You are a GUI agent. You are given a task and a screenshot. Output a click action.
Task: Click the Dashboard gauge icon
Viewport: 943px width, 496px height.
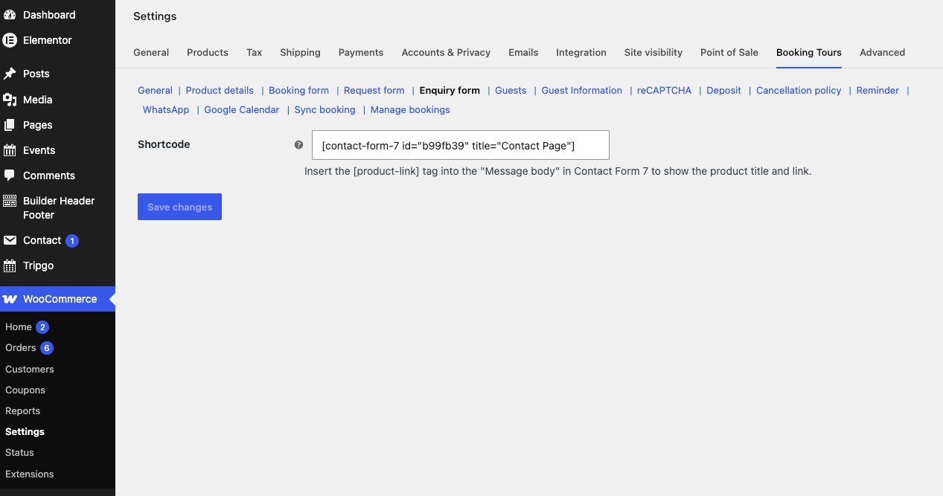[10, 15]
